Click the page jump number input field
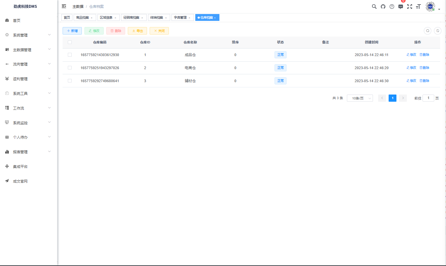The width and height of the screenshot is (446, 266). point(428,98)
